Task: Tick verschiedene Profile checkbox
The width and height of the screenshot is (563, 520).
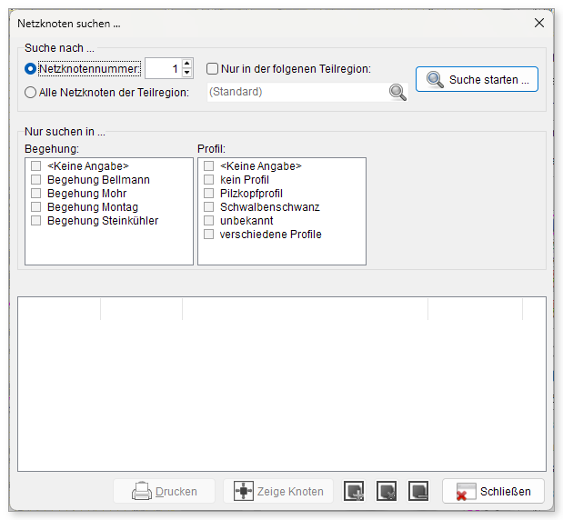Action: (x=208, y=234)
